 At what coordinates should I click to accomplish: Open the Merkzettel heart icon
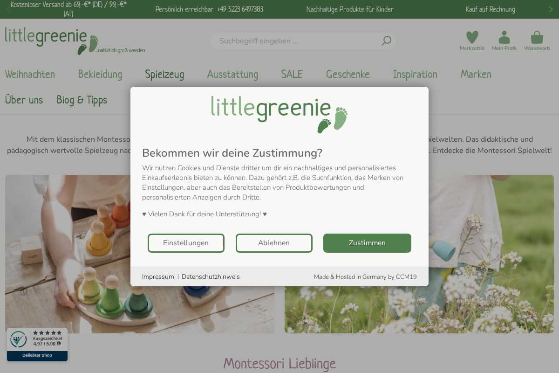coord(472,37)
